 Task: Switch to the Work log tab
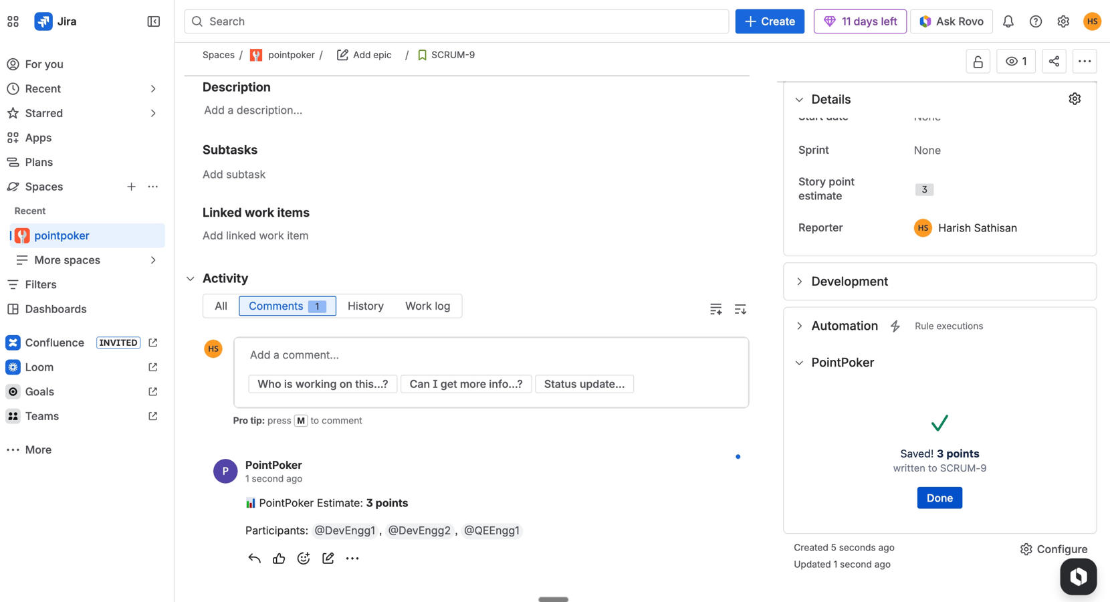pyautogui.click(x=427, y=306)
